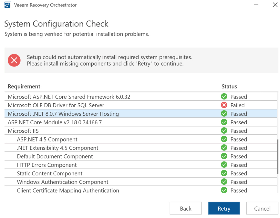Viewport: 280px width, 218px height.
Task: Click the passed icon for .NET 8.0.7 Windows Server Hosting
Action: click(x=224, y=114)
